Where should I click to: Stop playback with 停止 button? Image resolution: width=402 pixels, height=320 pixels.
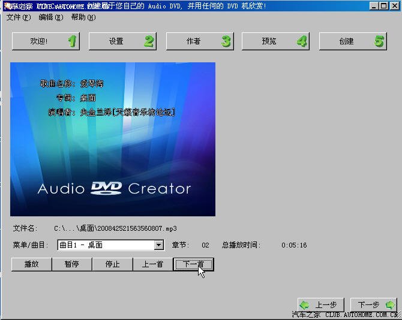[x=112, y=264]
